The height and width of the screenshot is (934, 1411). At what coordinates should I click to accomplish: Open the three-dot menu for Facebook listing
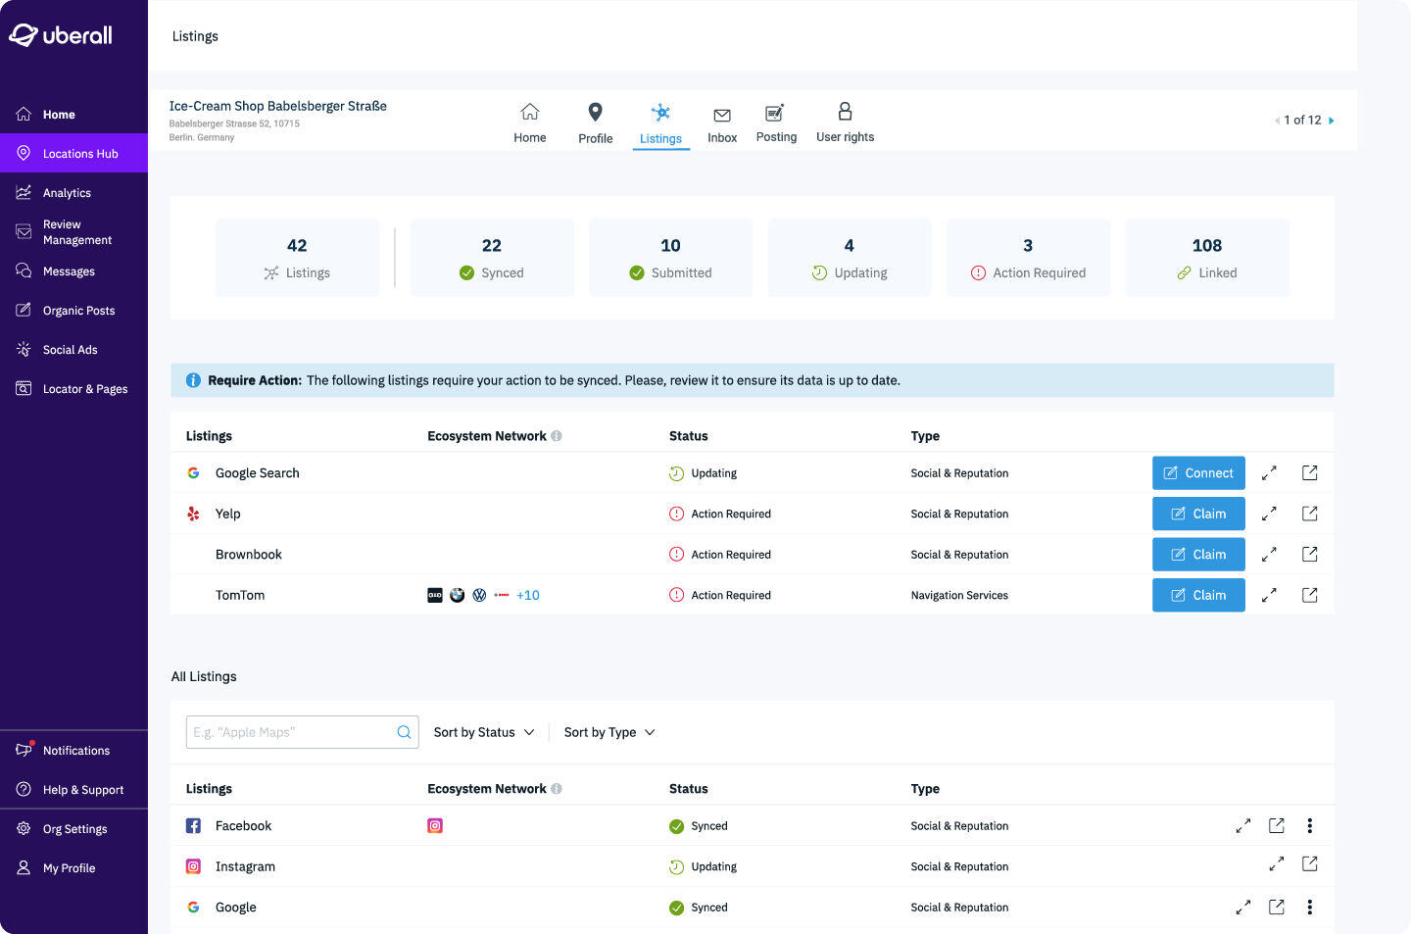(1309, 826)
